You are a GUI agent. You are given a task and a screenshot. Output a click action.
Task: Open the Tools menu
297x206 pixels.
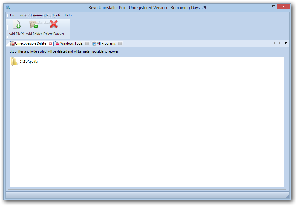(x=56, y=15)
